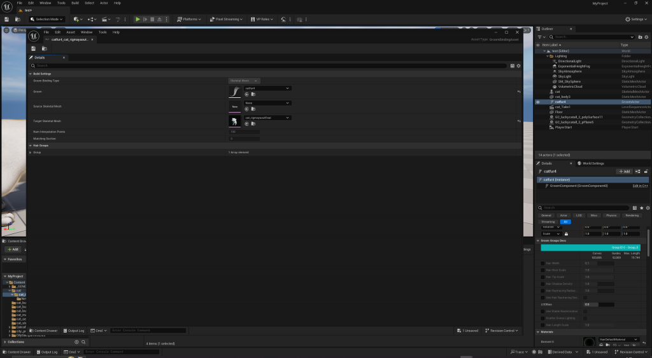This screenshot has width=652, height=358.
Task: Open the Details panel property matrix icon
Action: (x=635, y=208)
